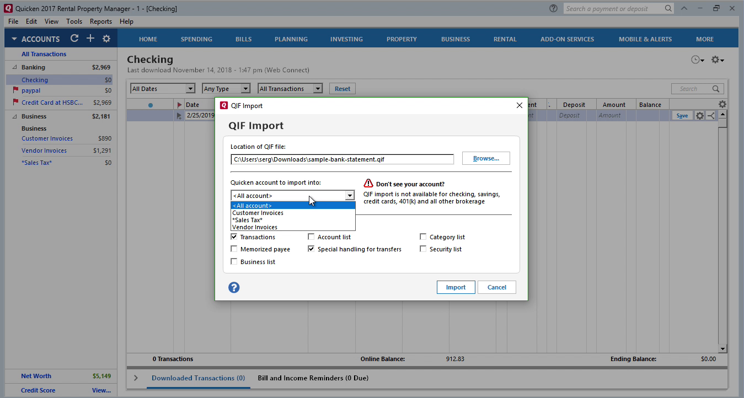Click the split transaction icon
This screenshot has height=398, width=744.
(x=710, y=116)
